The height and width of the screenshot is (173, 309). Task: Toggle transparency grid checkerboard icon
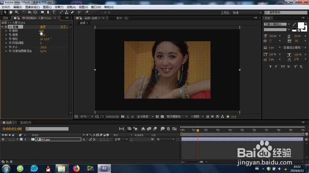[162, 117]
